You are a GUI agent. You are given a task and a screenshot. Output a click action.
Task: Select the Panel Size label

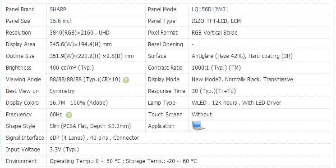pyautogui.click(x=18, y=21)
